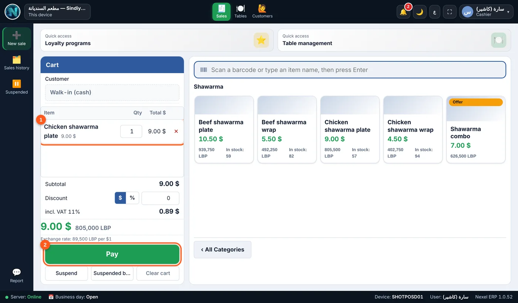Toggle dark mode moon icon
Screen dimensions: 518x303
[x=420, y=12]
